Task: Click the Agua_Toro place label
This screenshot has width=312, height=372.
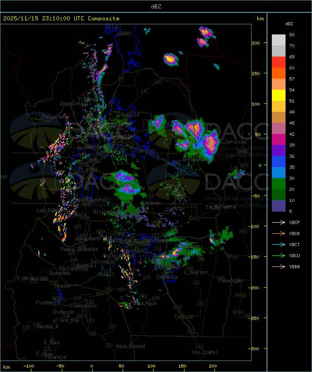Action: pyautogui.click(x=87, y=239)
